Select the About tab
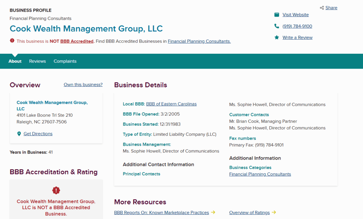363x219 pixels. click(15, 61)
